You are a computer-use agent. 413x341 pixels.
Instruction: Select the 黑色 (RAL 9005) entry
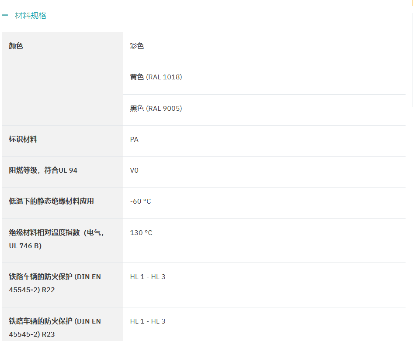point(156,109)
